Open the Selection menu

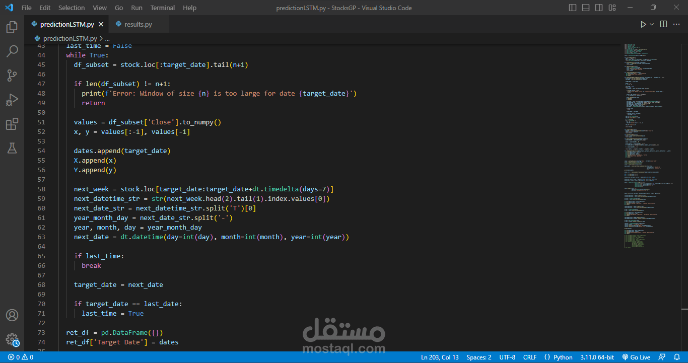[72, 8]
